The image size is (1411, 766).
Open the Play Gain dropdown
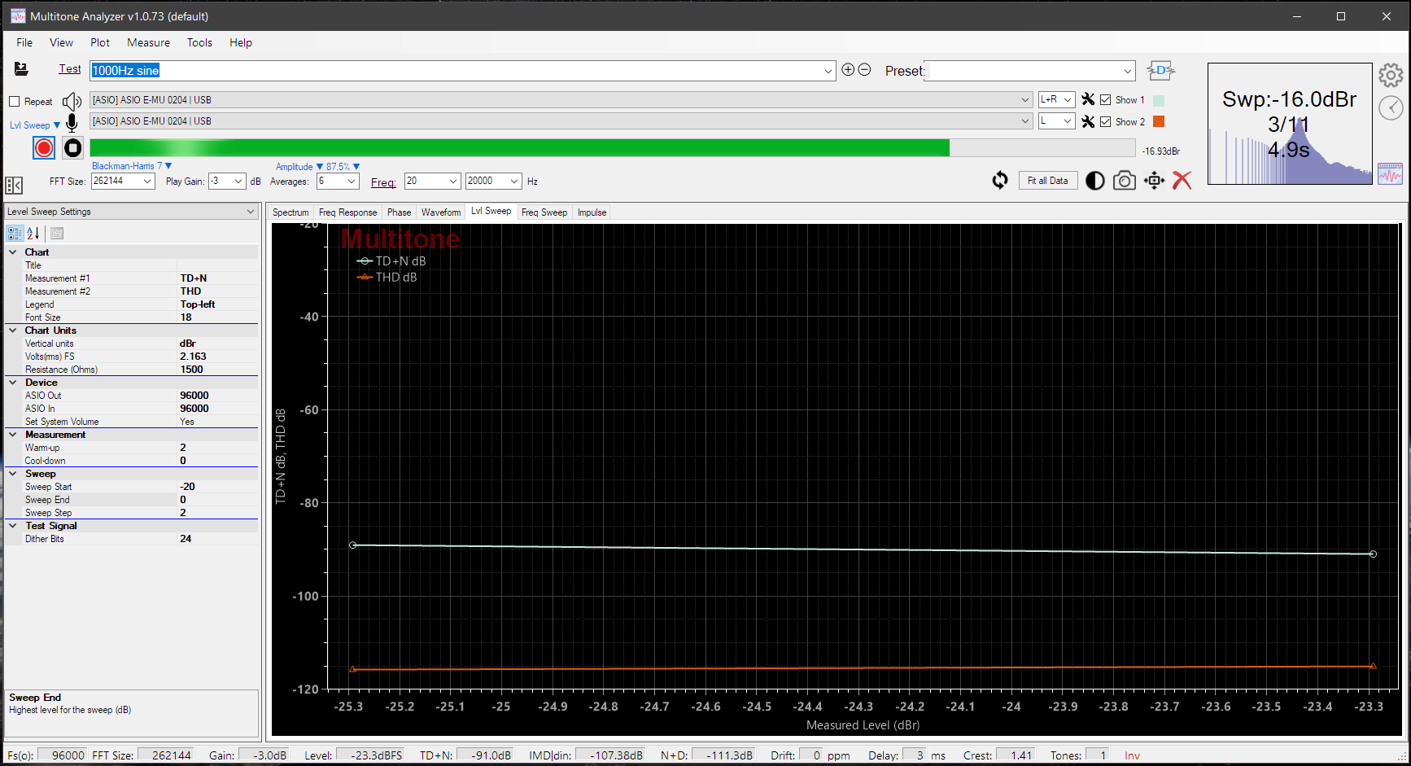tap(238, 181)
